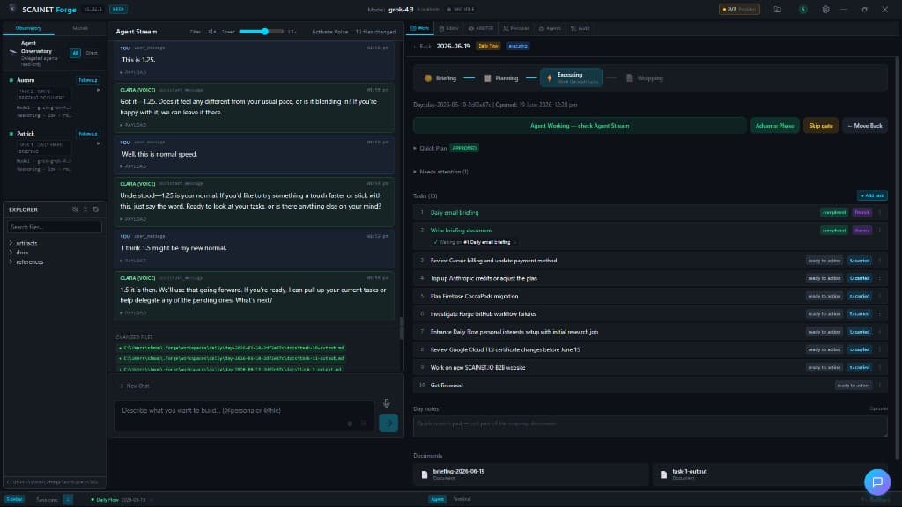Screen dimensions: 902x507
Task: Click the Briefing phase step icon
Action: (428, 78)
